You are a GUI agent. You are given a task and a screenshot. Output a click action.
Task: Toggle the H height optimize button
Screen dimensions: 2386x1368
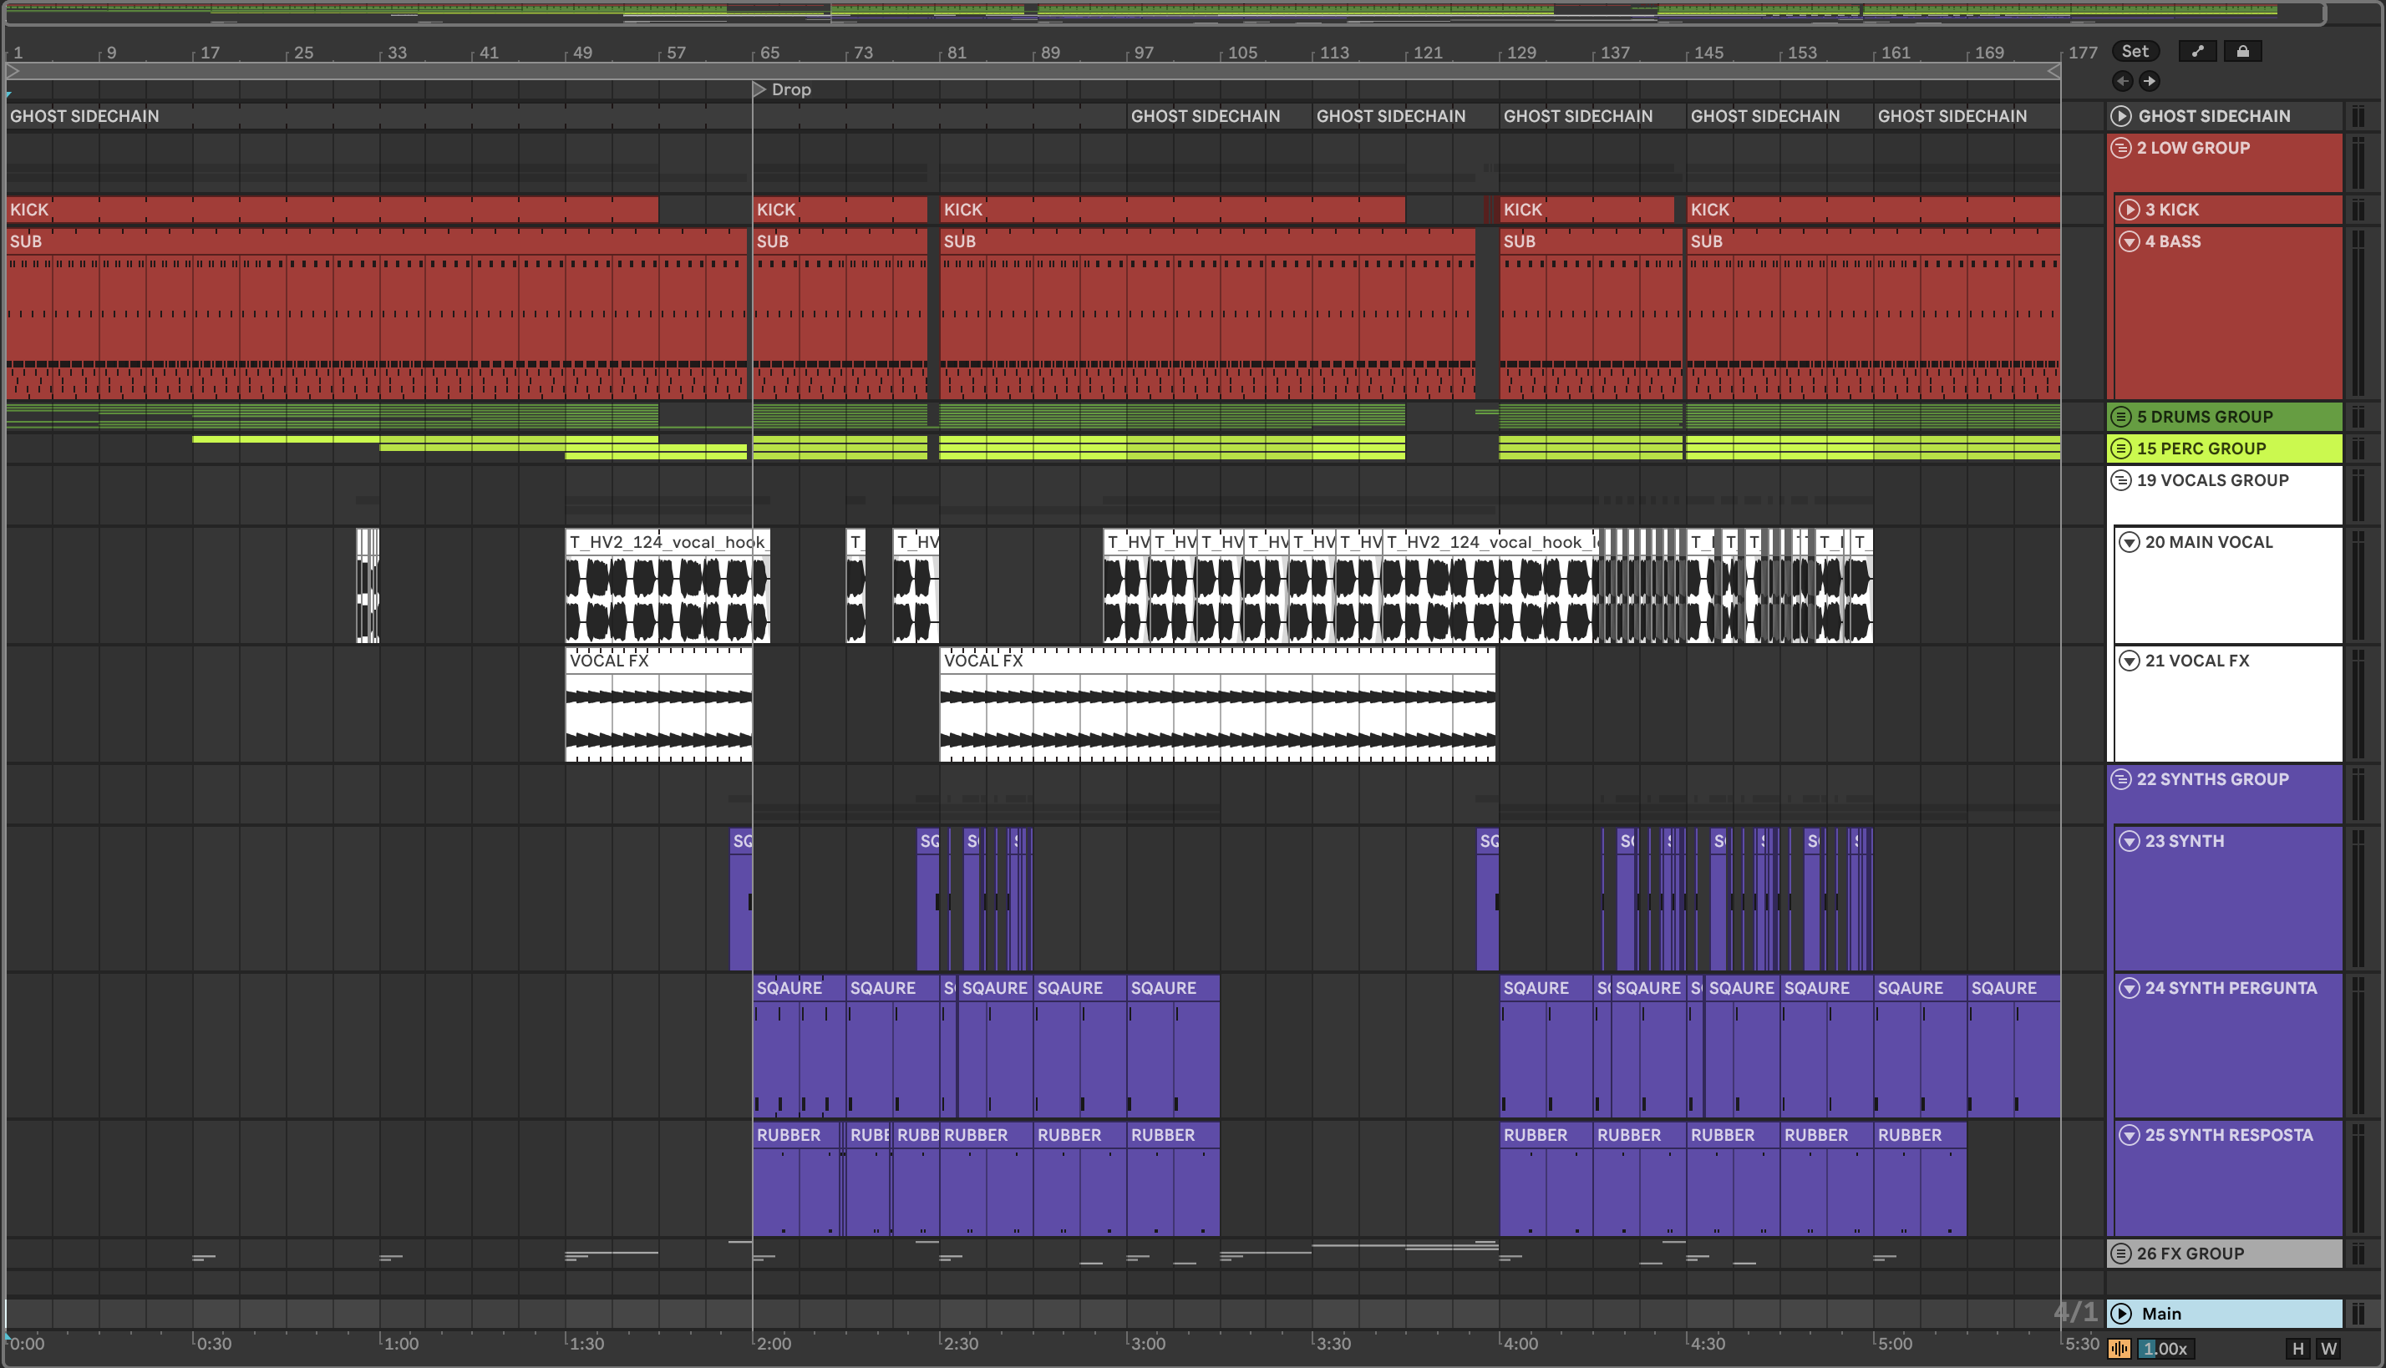(2297, 1350)
